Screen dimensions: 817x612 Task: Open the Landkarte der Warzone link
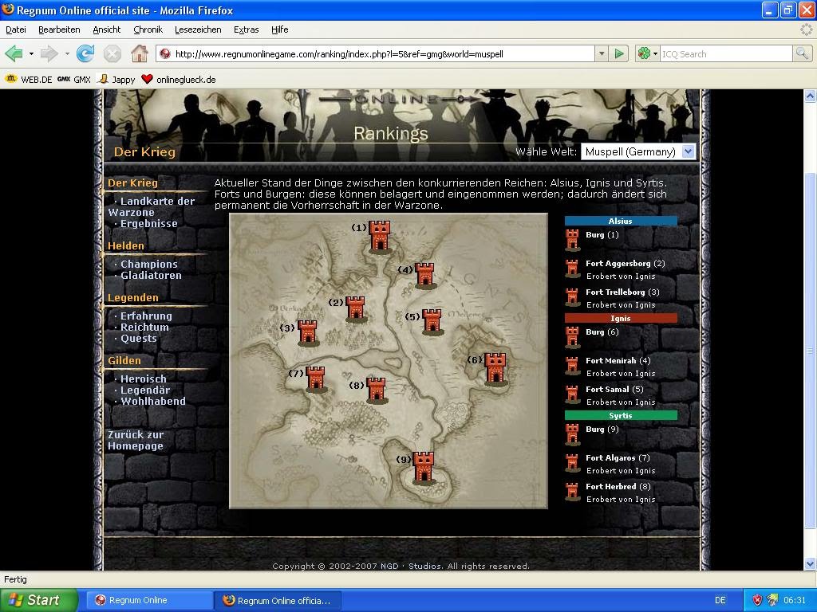click(151, 206)
